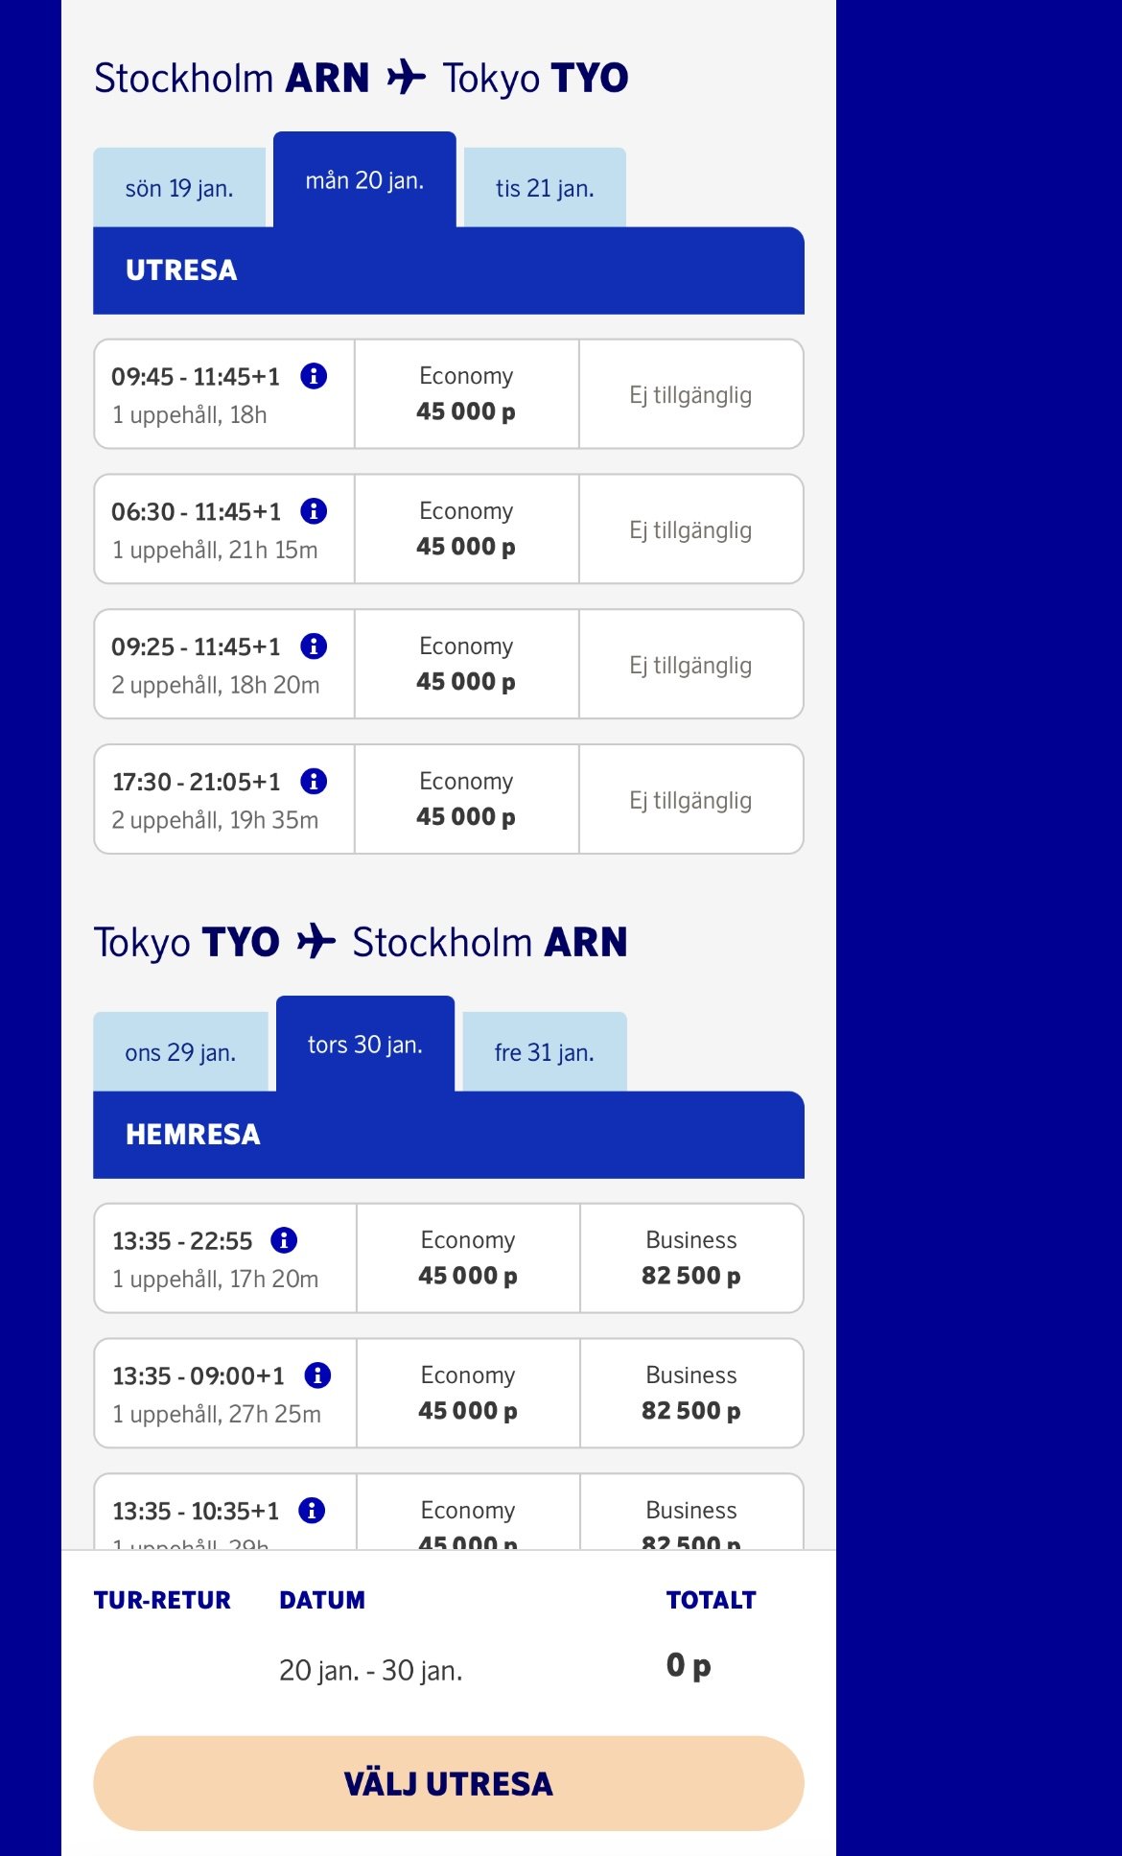The image size is (1122, 1856).
Task: Open info for 13:35 - 22:55 return
Action: (284, 1240)
